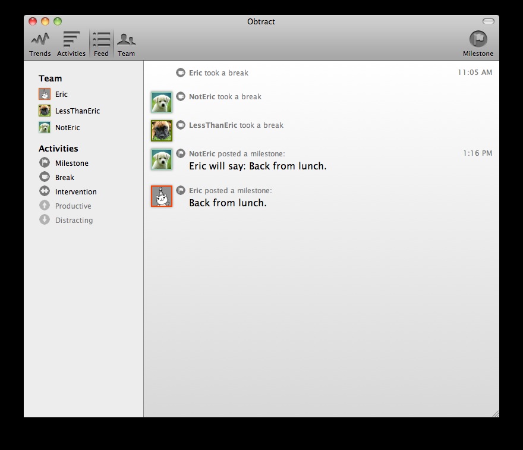The width and height of the screenshot is (523, 450).
Task: Click the Intervention label under Activities
Action: pyautogui.click(x=75, y=192)
